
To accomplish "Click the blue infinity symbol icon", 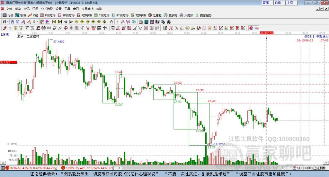I will [257, 28].
